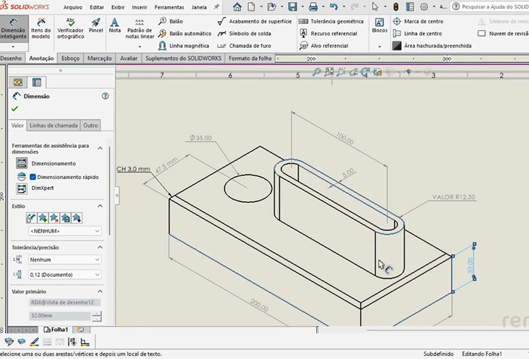Expand the 0,12 (Documento) precision dropdown
Screen dimensions: 529x359
[x=64, y=275]
